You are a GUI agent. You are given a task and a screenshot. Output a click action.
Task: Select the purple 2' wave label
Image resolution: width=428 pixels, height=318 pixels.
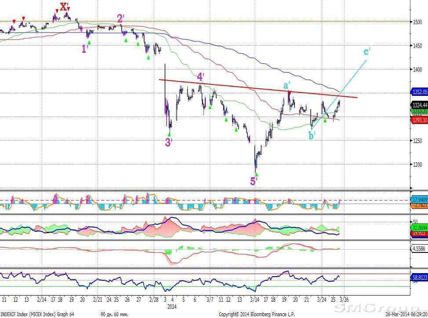point(121,18)
